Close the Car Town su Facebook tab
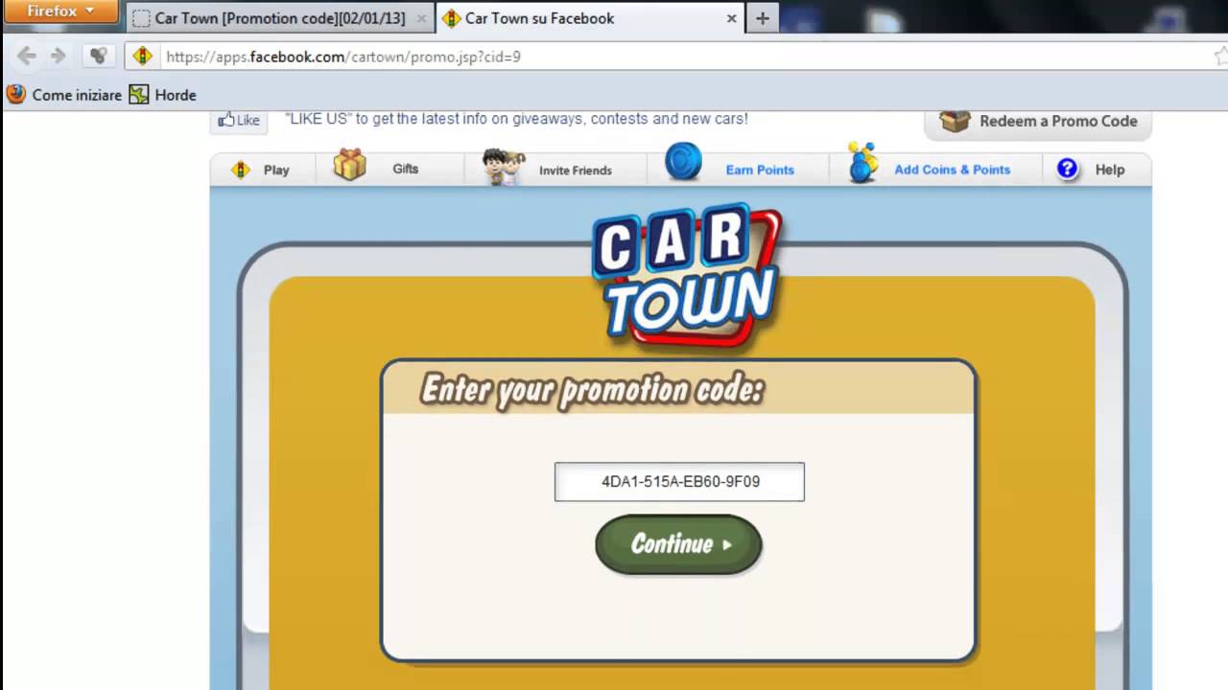 [731, 18]
